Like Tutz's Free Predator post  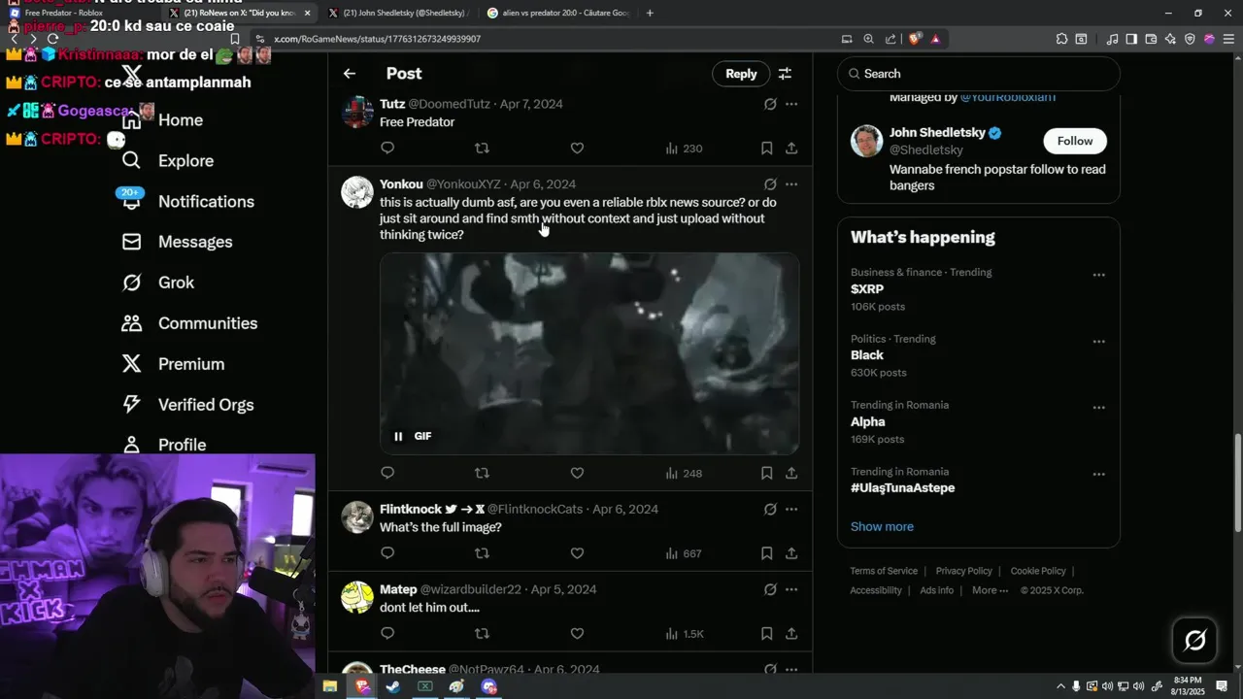pyautogui.click(x=577, y=148)
